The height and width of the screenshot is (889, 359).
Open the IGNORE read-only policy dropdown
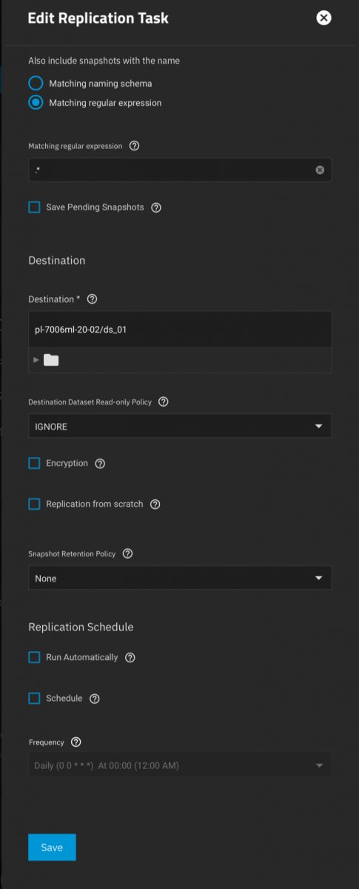point(180,427)
